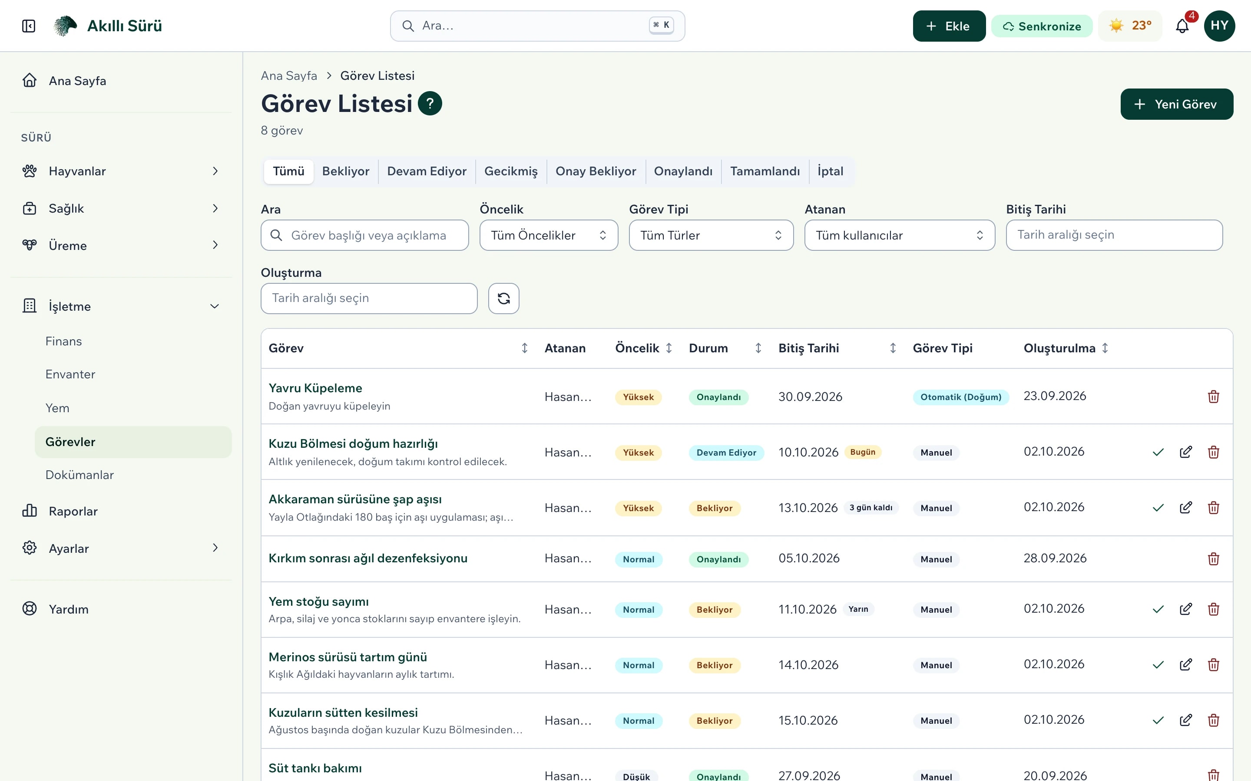
Task: Focus the Görev başlığı veya açıklama search field
Action: [364, 236]
